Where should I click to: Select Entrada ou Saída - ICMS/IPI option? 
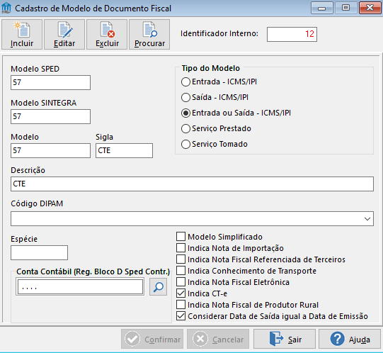click(185, 113)
